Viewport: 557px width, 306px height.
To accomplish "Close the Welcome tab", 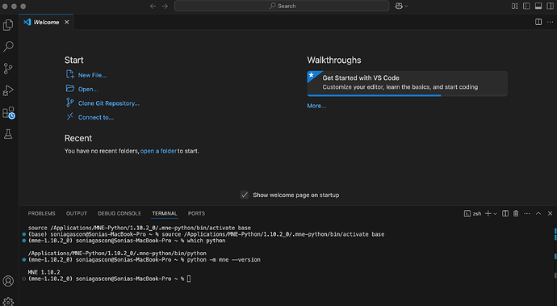I will (67, 22).
